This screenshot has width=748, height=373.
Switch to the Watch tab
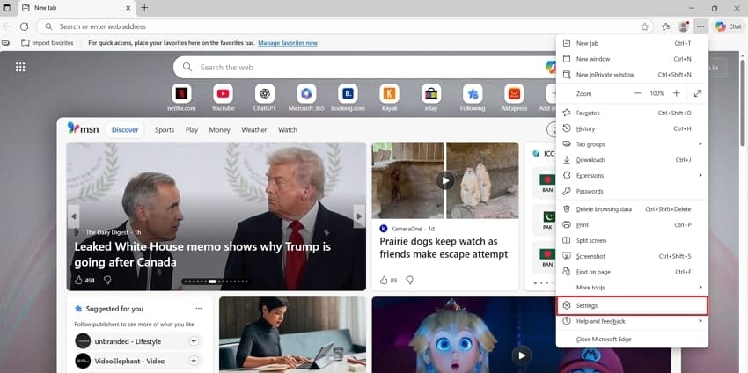[x=288, y=129]
